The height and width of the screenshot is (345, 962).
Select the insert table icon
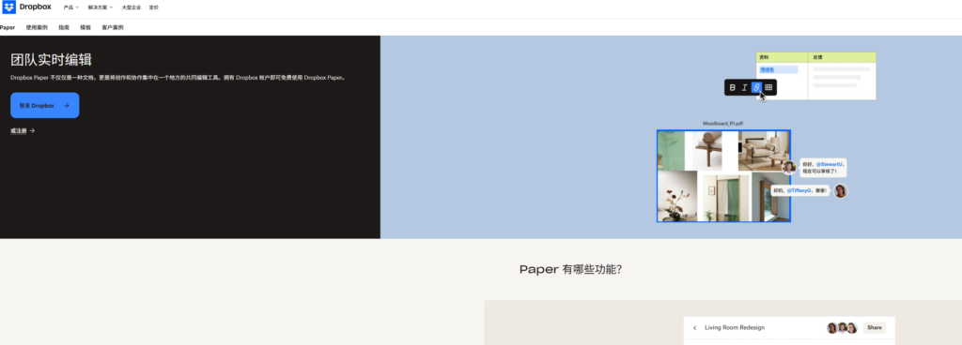(768, 87)
